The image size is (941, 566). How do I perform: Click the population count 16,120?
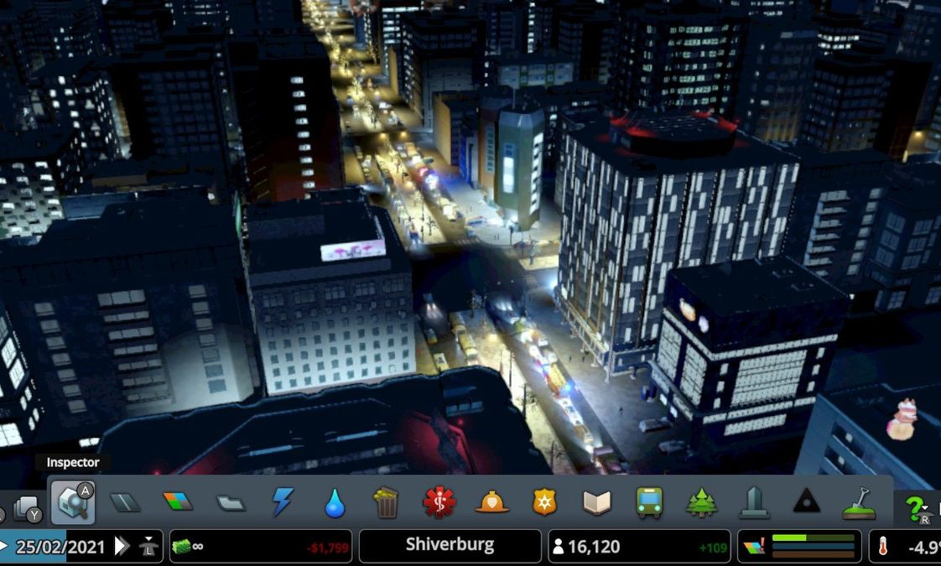[x=594, y=547]
